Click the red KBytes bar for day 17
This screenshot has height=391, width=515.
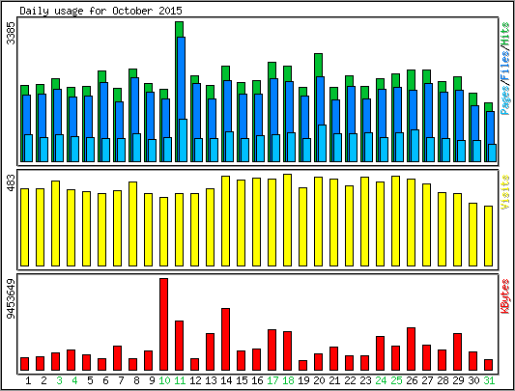[x=272, y=349]
